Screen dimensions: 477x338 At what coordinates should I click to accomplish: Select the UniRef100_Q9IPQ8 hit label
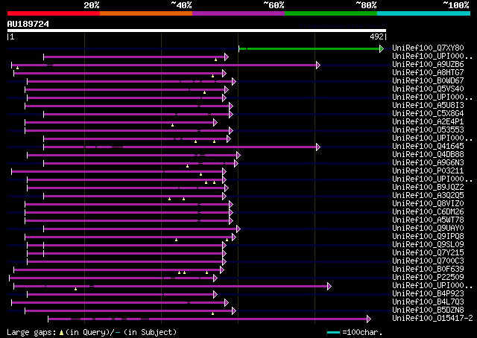click(x=428, y=236)
